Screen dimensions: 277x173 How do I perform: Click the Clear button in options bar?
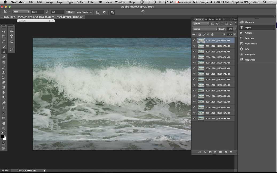70,12
